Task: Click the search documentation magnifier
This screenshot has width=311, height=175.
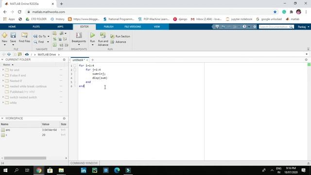Action: [x=291, y=27]
